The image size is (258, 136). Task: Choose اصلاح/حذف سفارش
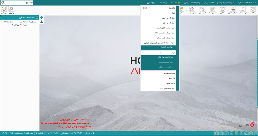[158, 67]
